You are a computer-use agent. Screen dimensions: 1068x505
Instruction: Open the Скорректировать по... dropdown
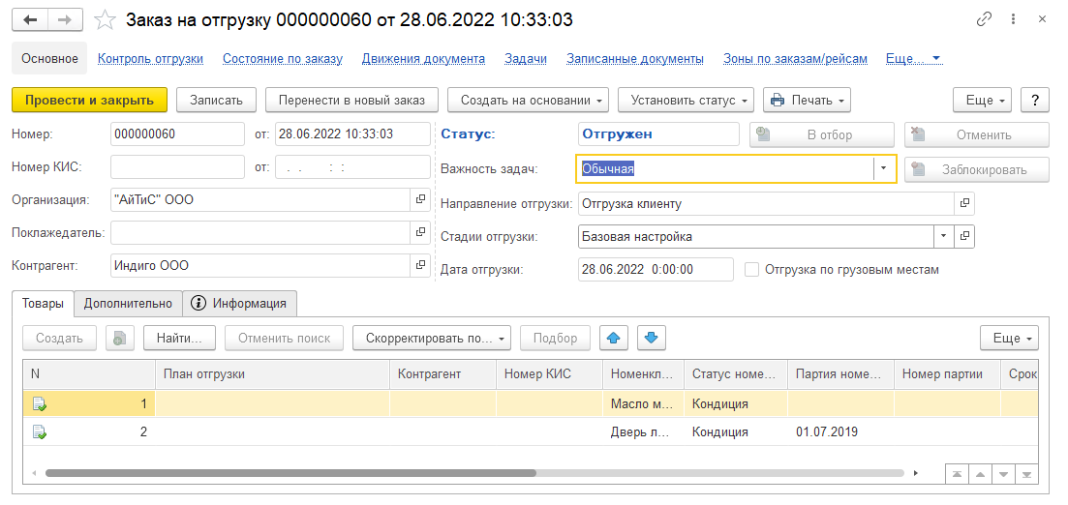(431, 339)
